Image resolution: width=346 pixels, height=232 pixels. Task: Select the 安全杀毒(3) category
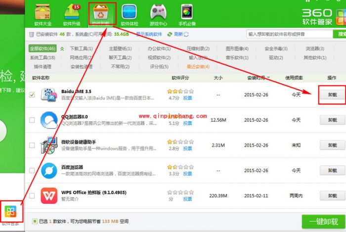coord(276,48)
